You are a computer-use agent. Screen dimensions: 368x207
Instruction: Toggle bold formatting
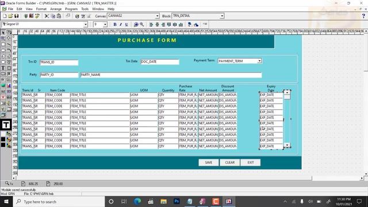pos(115,24)
